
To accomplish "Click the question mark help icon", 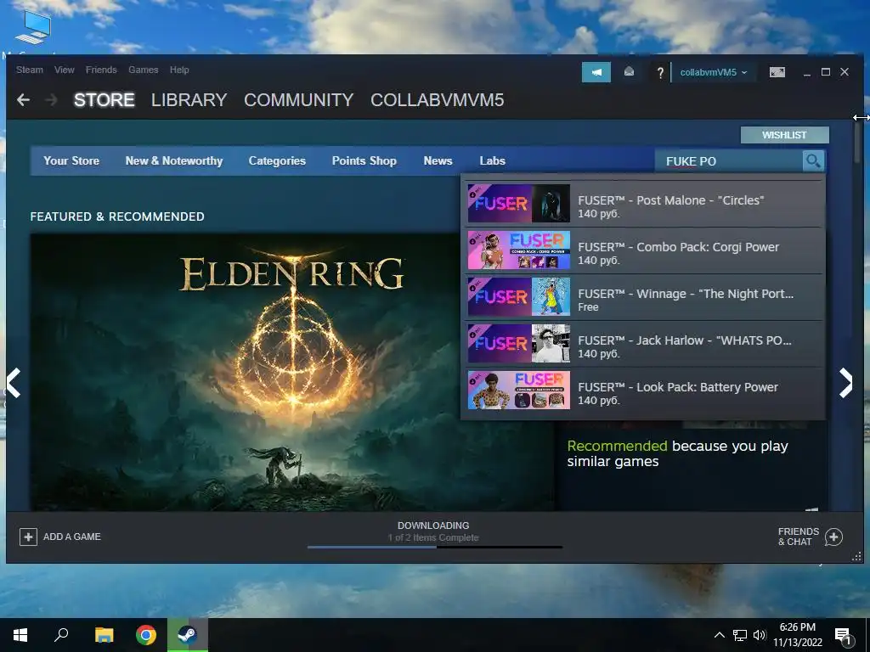I will click(x=659, y=73).
